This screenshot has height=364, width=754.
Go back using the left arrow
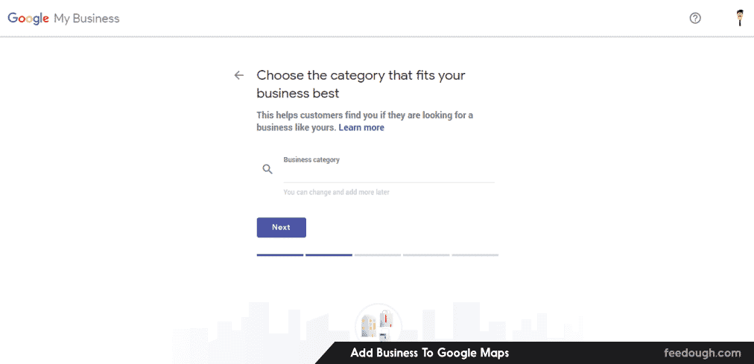coord(238,75)
